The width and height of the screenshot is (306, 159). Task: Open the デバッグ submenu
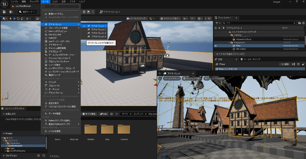(x=61, y=82)
